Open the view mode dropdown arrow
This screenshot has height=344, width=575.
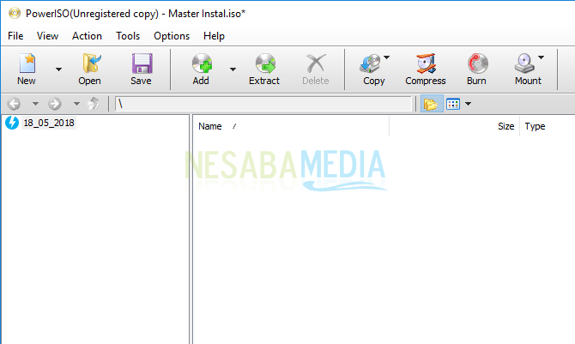click(469, 104)
